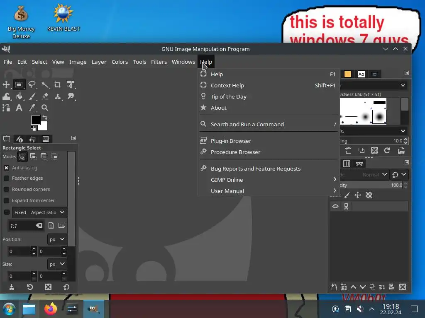425x318 pixels.
Task: Switch to the Device Status tab
Action: point(20,139)
